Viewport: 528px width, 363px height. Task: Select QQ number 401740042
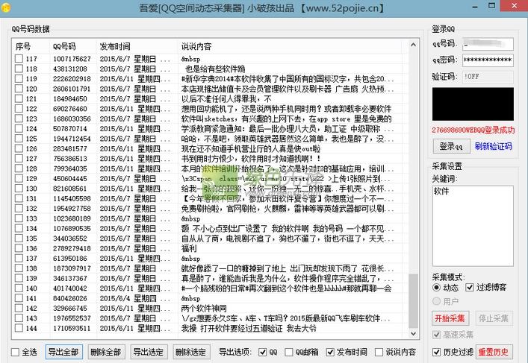(x=70, y=288)
